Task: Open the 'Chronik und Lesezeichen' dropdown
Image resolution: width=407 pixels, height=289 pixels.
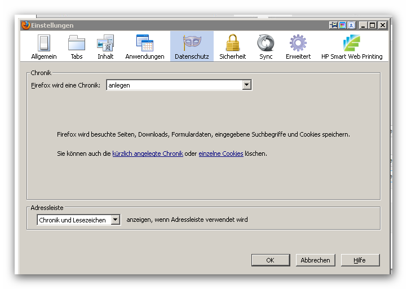Action: (x=79, y=220)
